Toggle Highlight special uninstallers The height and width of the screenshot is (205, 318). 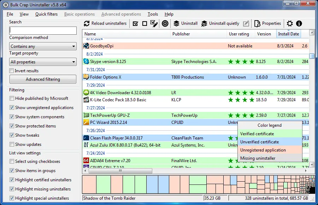point(12,198)
